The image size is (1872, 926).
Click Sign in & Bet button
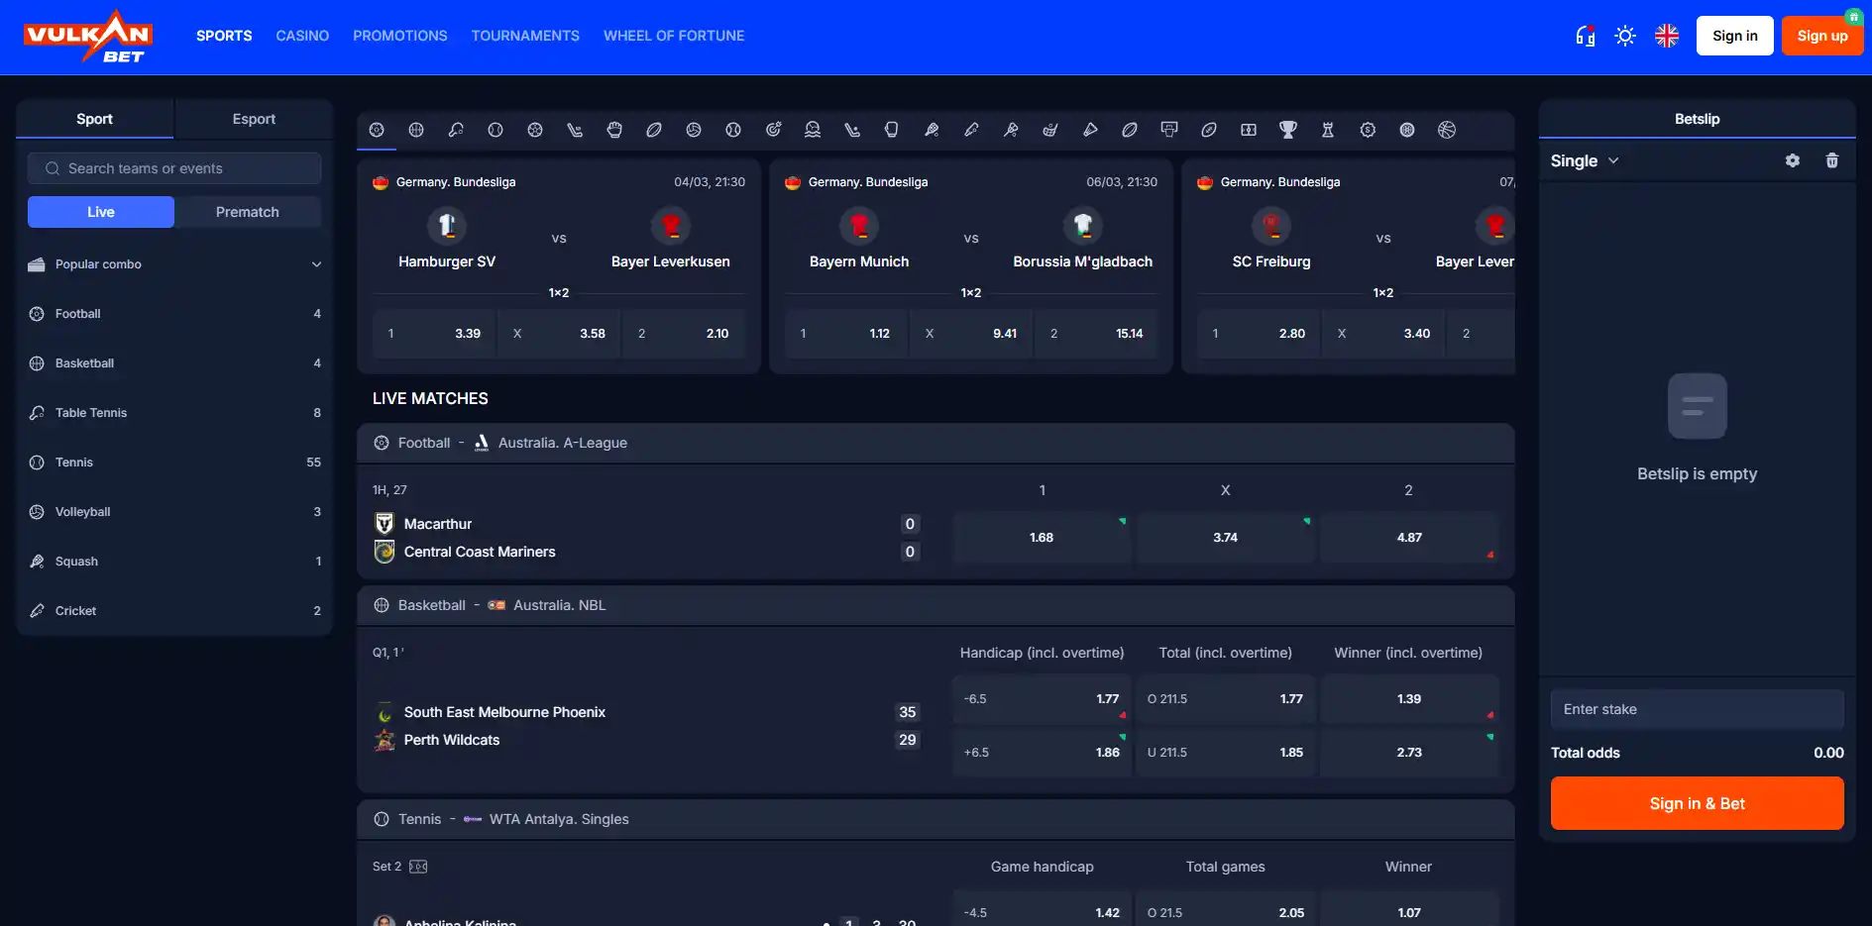pyautogui.click(x=1697, y=803)
